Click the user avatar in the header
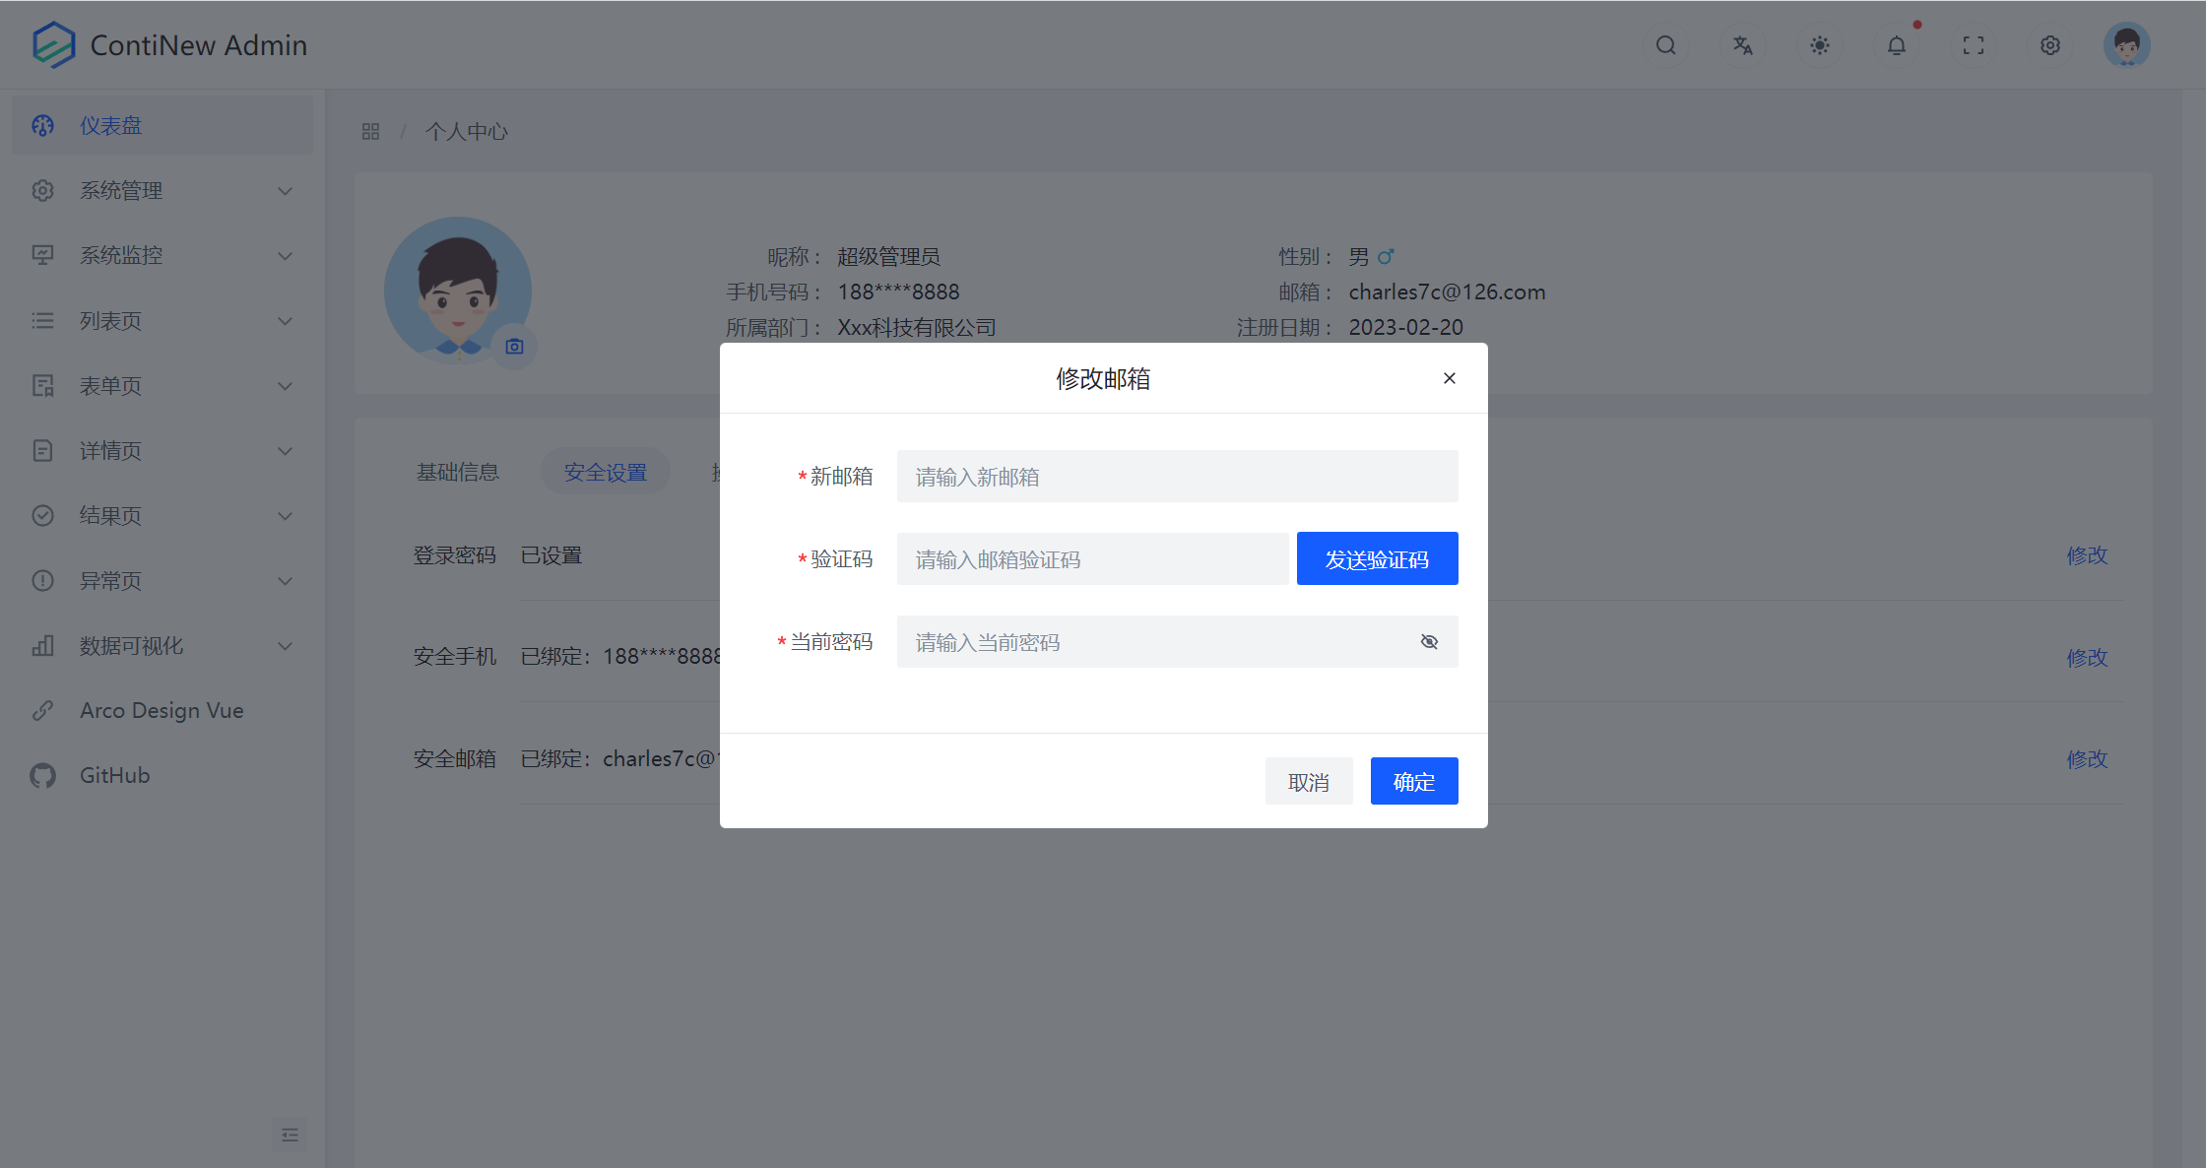 point(2126,45)
